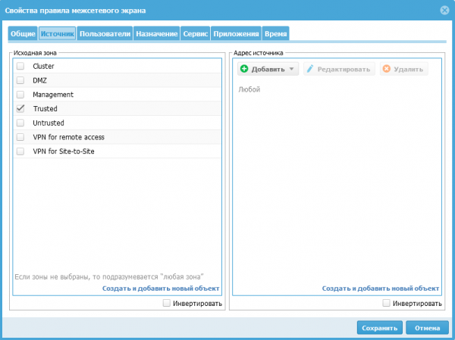This screenshot has width=455, height=340.
Task: Close the firewall rule properties dialog
Action: pos(444,10)
